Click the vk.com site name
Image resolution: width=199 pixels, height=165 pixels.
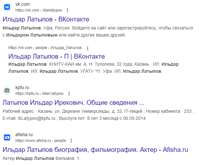click(x=22, y=4)
